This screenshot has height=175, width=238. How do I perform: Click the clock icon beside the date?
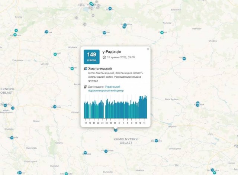(104, 58)
